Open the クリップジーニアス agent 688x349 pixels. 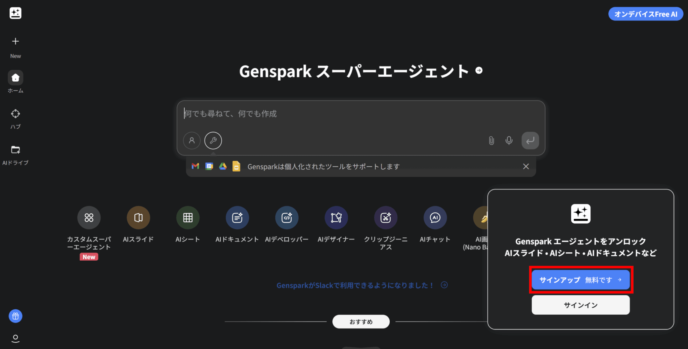click(386, 218)
